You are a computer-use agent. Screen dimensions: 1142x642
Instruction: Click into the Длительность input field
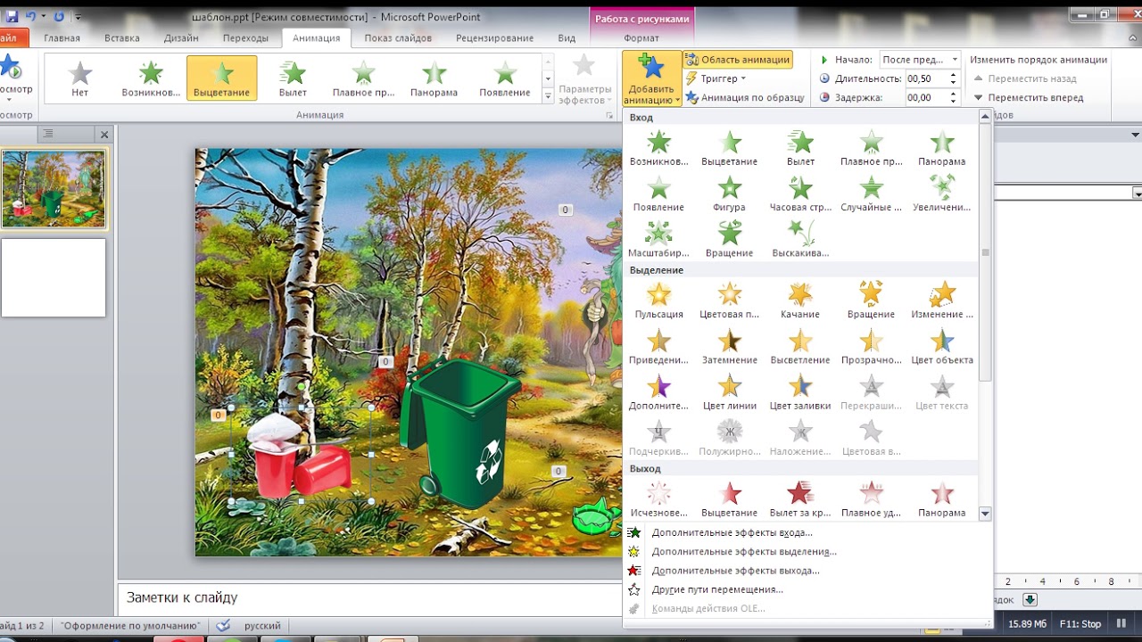pos(927,78)
